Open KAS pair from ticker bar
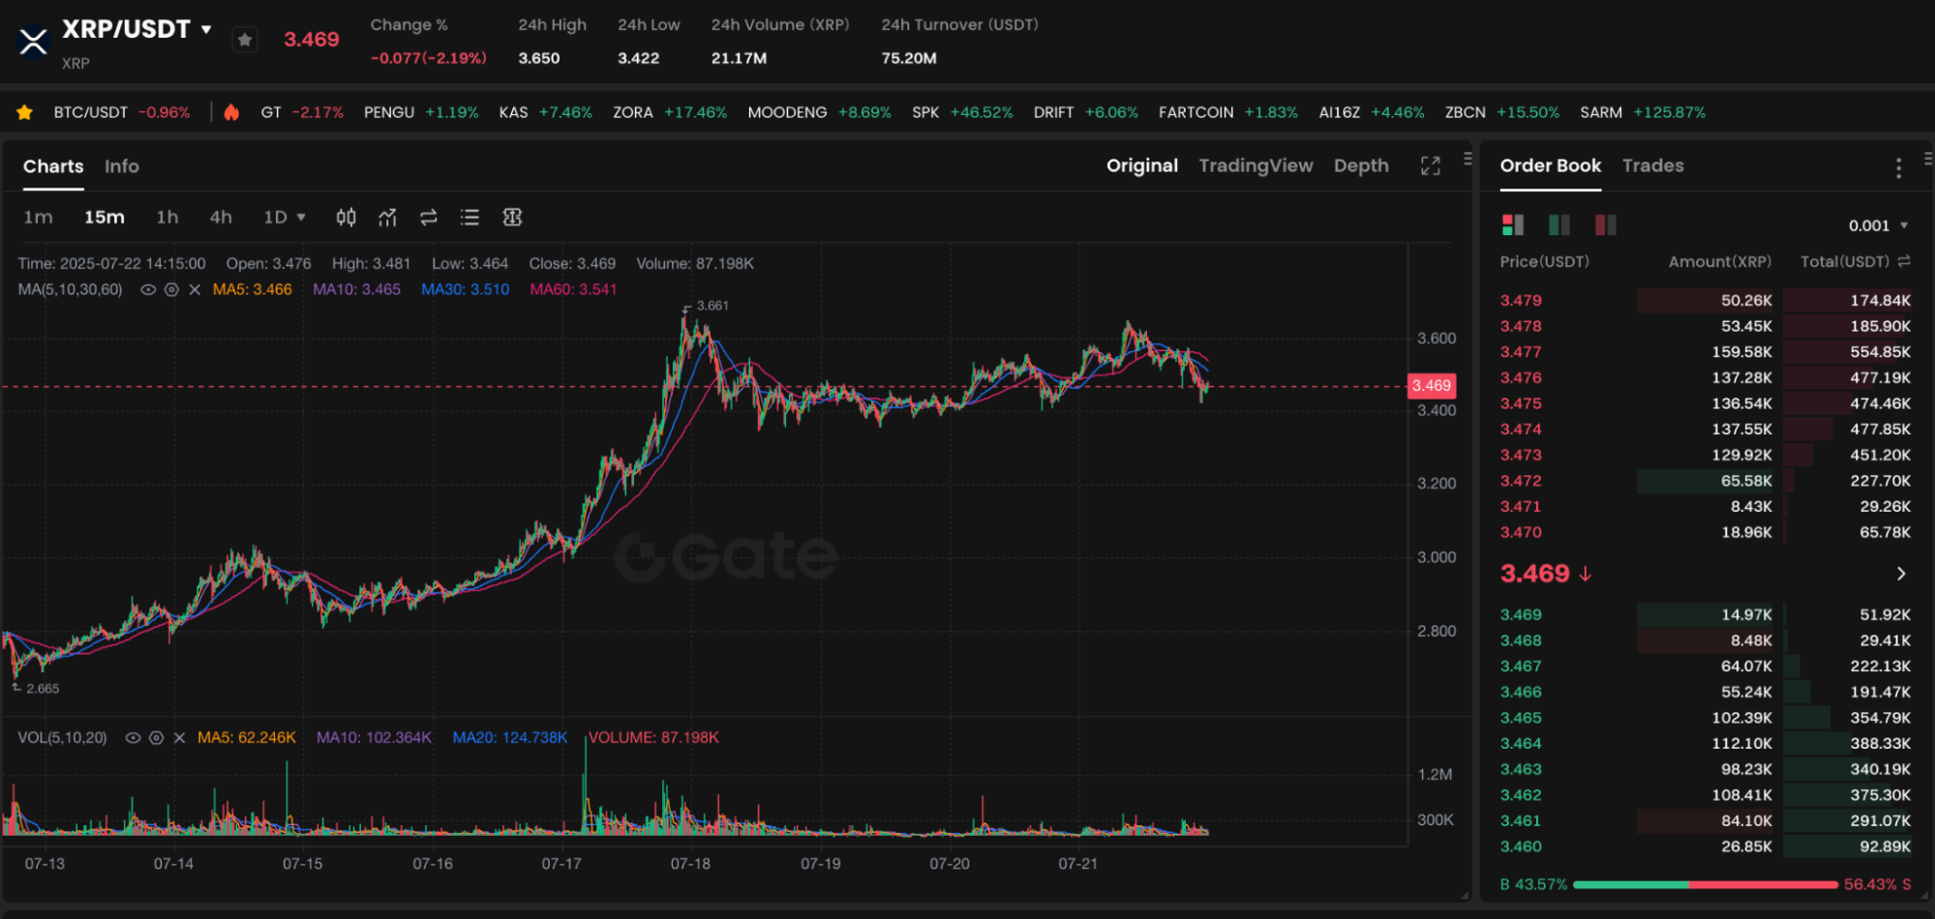Viewport: 1935px width, 919px height. [x=545, y=112]
